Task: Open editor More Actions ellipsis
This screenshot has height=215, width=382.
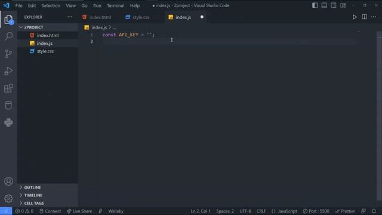Action: [374, 17]
